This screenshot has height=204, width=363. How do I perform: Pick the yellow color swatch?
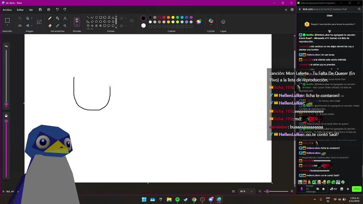point(173,17)
